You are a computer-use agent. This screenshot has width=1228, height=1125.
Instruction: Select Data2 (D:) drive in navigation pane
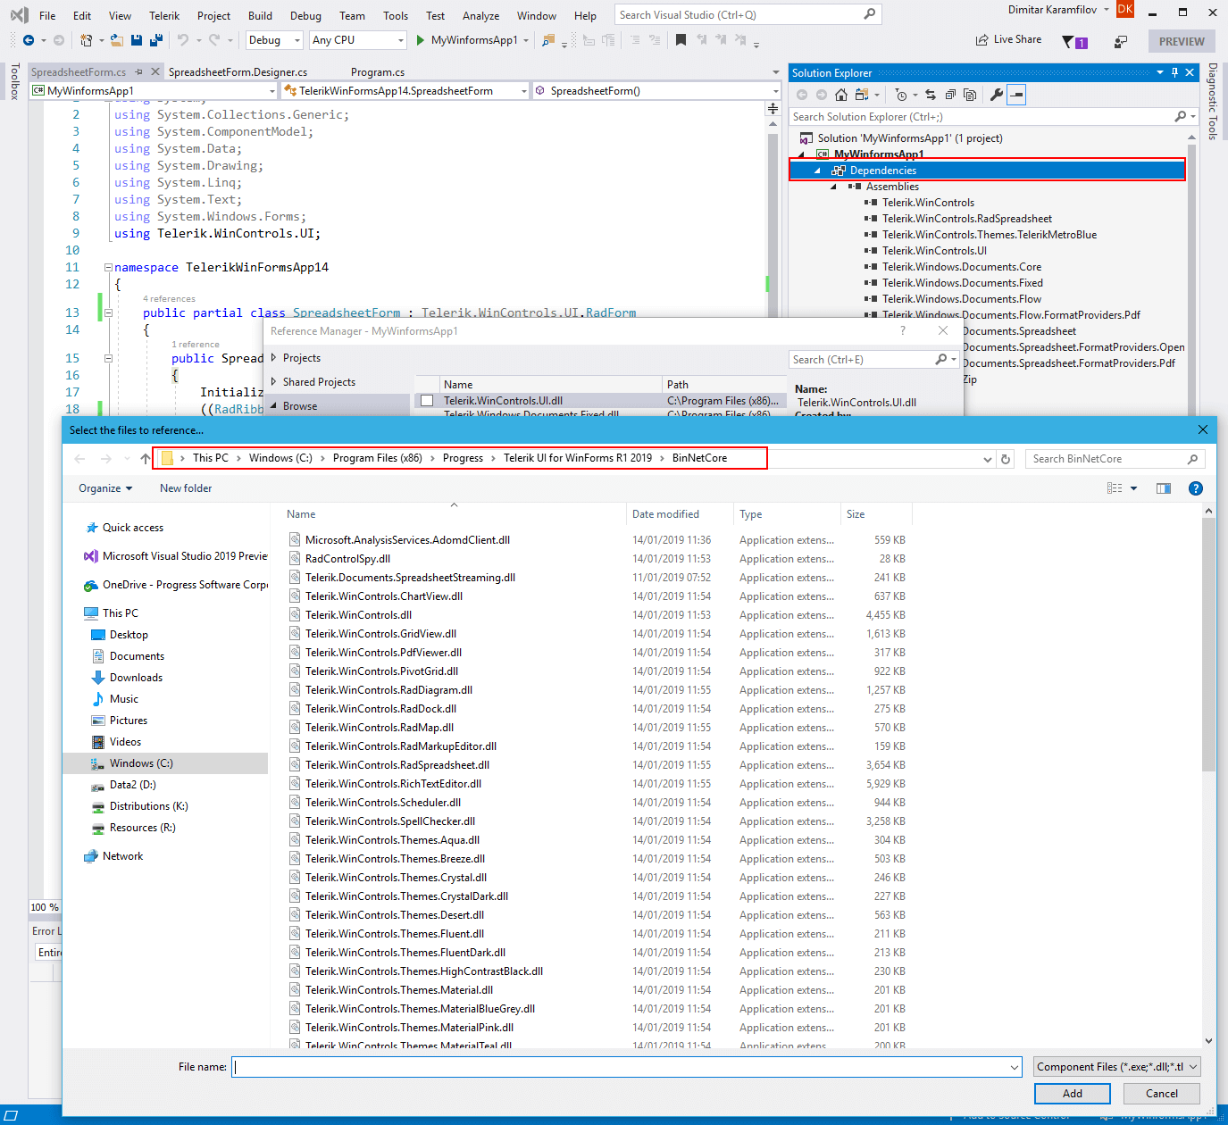132,785
